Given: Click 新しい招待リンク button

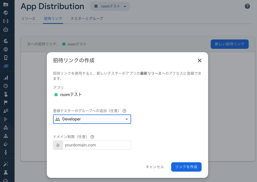Looking at the screenshot, I should 229,44.
